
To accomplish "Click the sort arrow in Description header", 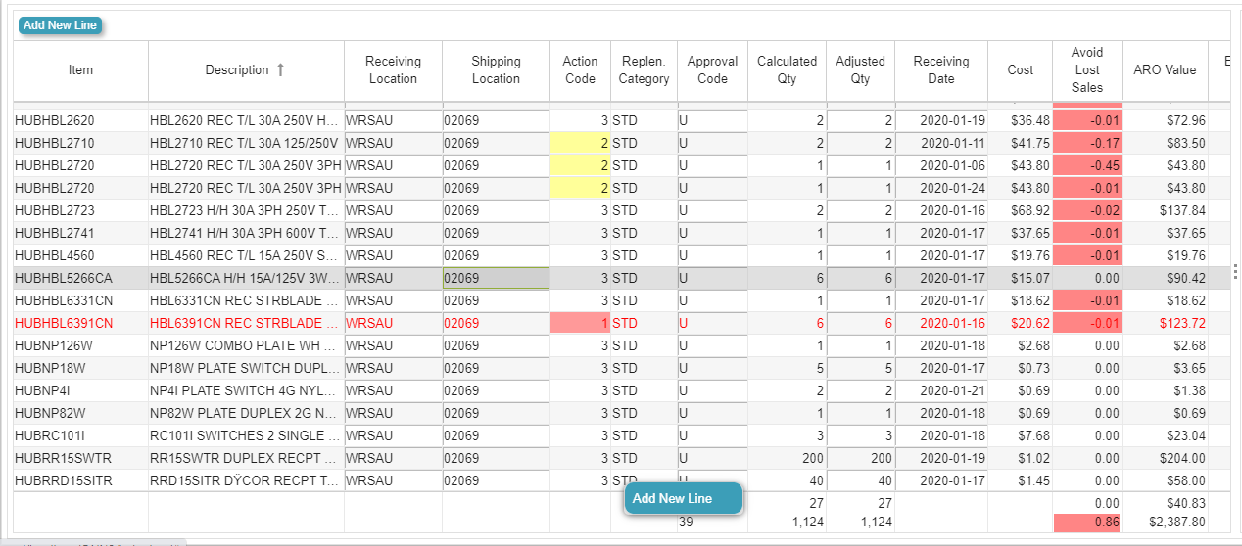I will [281, 70].
